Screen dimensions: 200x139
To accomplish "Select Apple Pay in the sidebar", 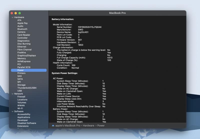I will (x=22, y=23).
